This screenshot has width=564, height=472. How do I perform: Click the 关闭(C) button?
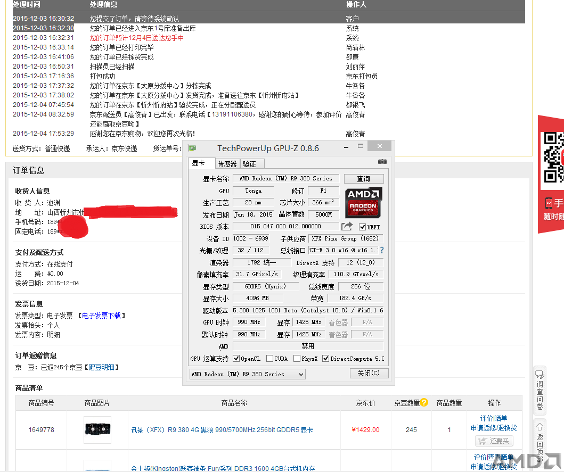click(369, 373)
